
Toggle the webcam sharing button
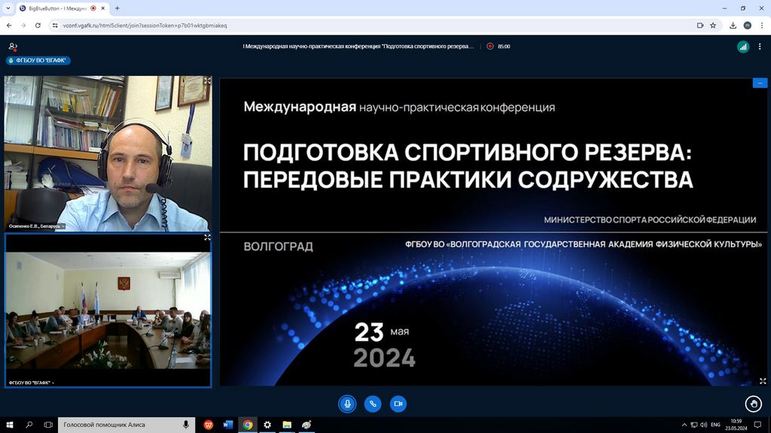[x=398, y=404]
